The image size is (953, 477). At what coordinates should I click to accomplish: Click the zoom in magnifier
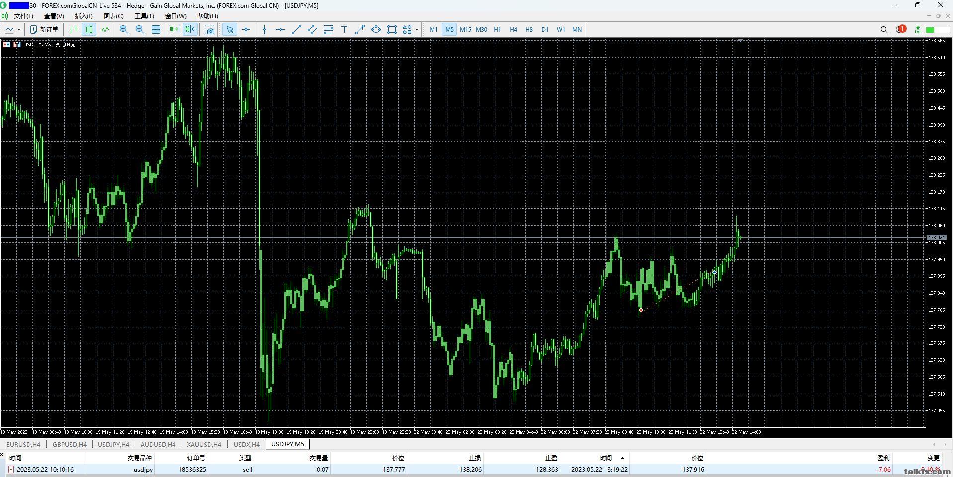pos(124,30)
